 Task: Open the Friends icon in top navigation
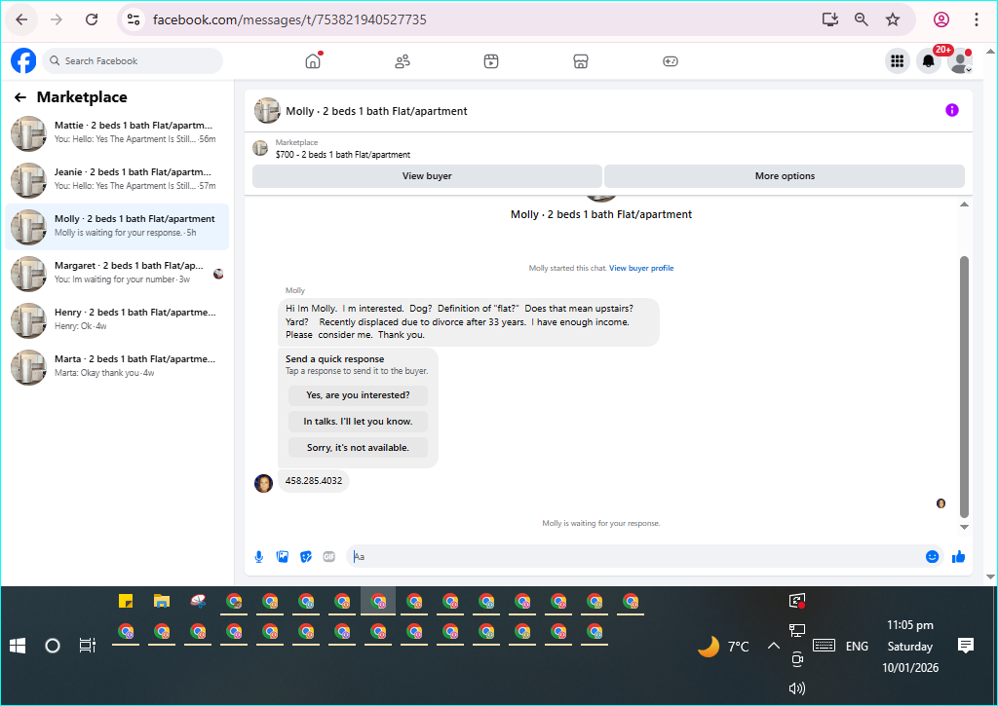point(403,61)
